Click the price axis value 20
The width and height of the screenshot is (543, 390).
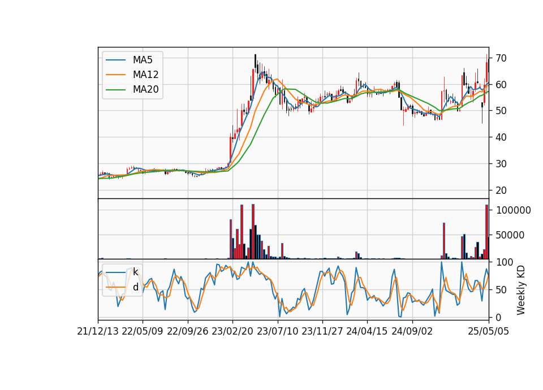[501, 190]
